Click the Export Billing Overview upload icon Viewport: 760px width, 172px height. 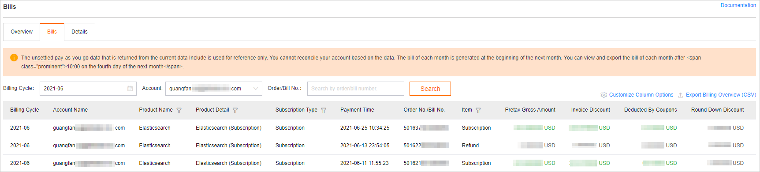tap(681, 95)
